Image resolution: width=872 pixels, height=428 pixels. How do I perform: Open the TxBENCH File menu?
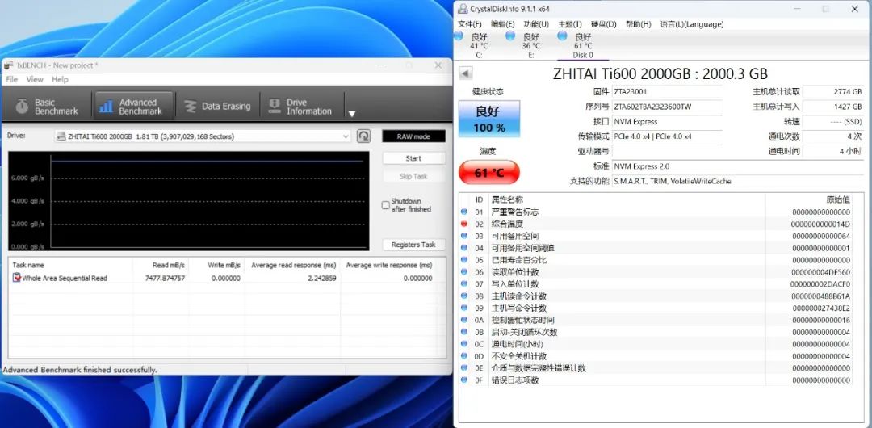point(11,80)
